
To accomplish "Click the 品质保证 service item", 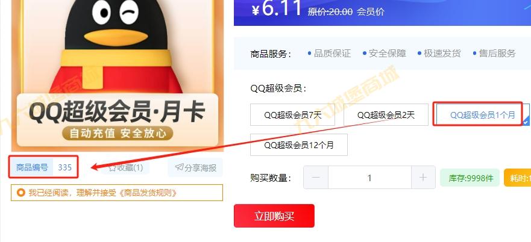I will coord(329,54).
